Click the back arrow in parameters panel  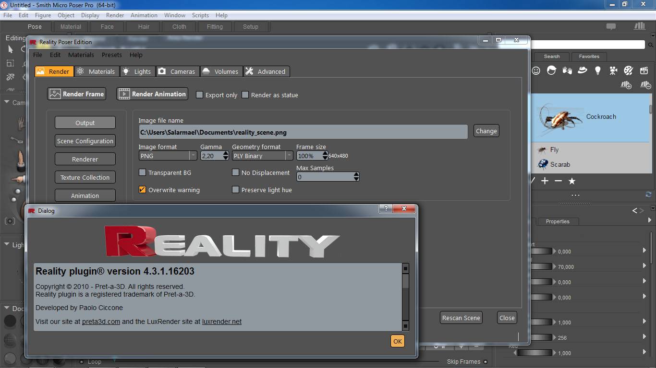635,210
